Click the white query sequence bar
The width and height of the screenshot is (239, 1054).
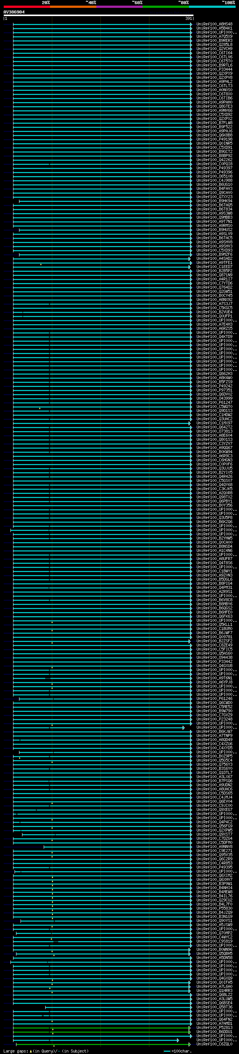99,16
